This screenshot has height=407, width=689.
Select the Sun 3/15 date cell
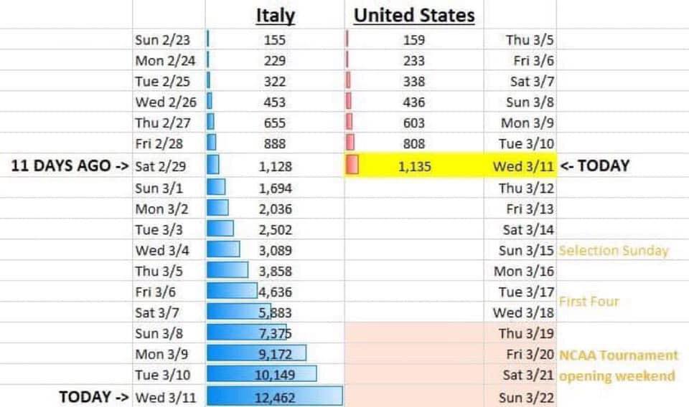[520, 250]
